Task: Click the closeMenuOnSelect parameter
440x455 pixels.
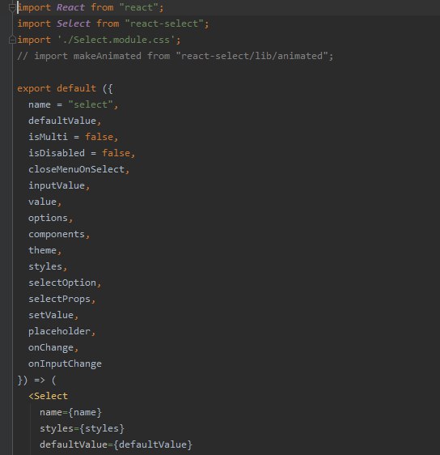Action: coord(76,169)
